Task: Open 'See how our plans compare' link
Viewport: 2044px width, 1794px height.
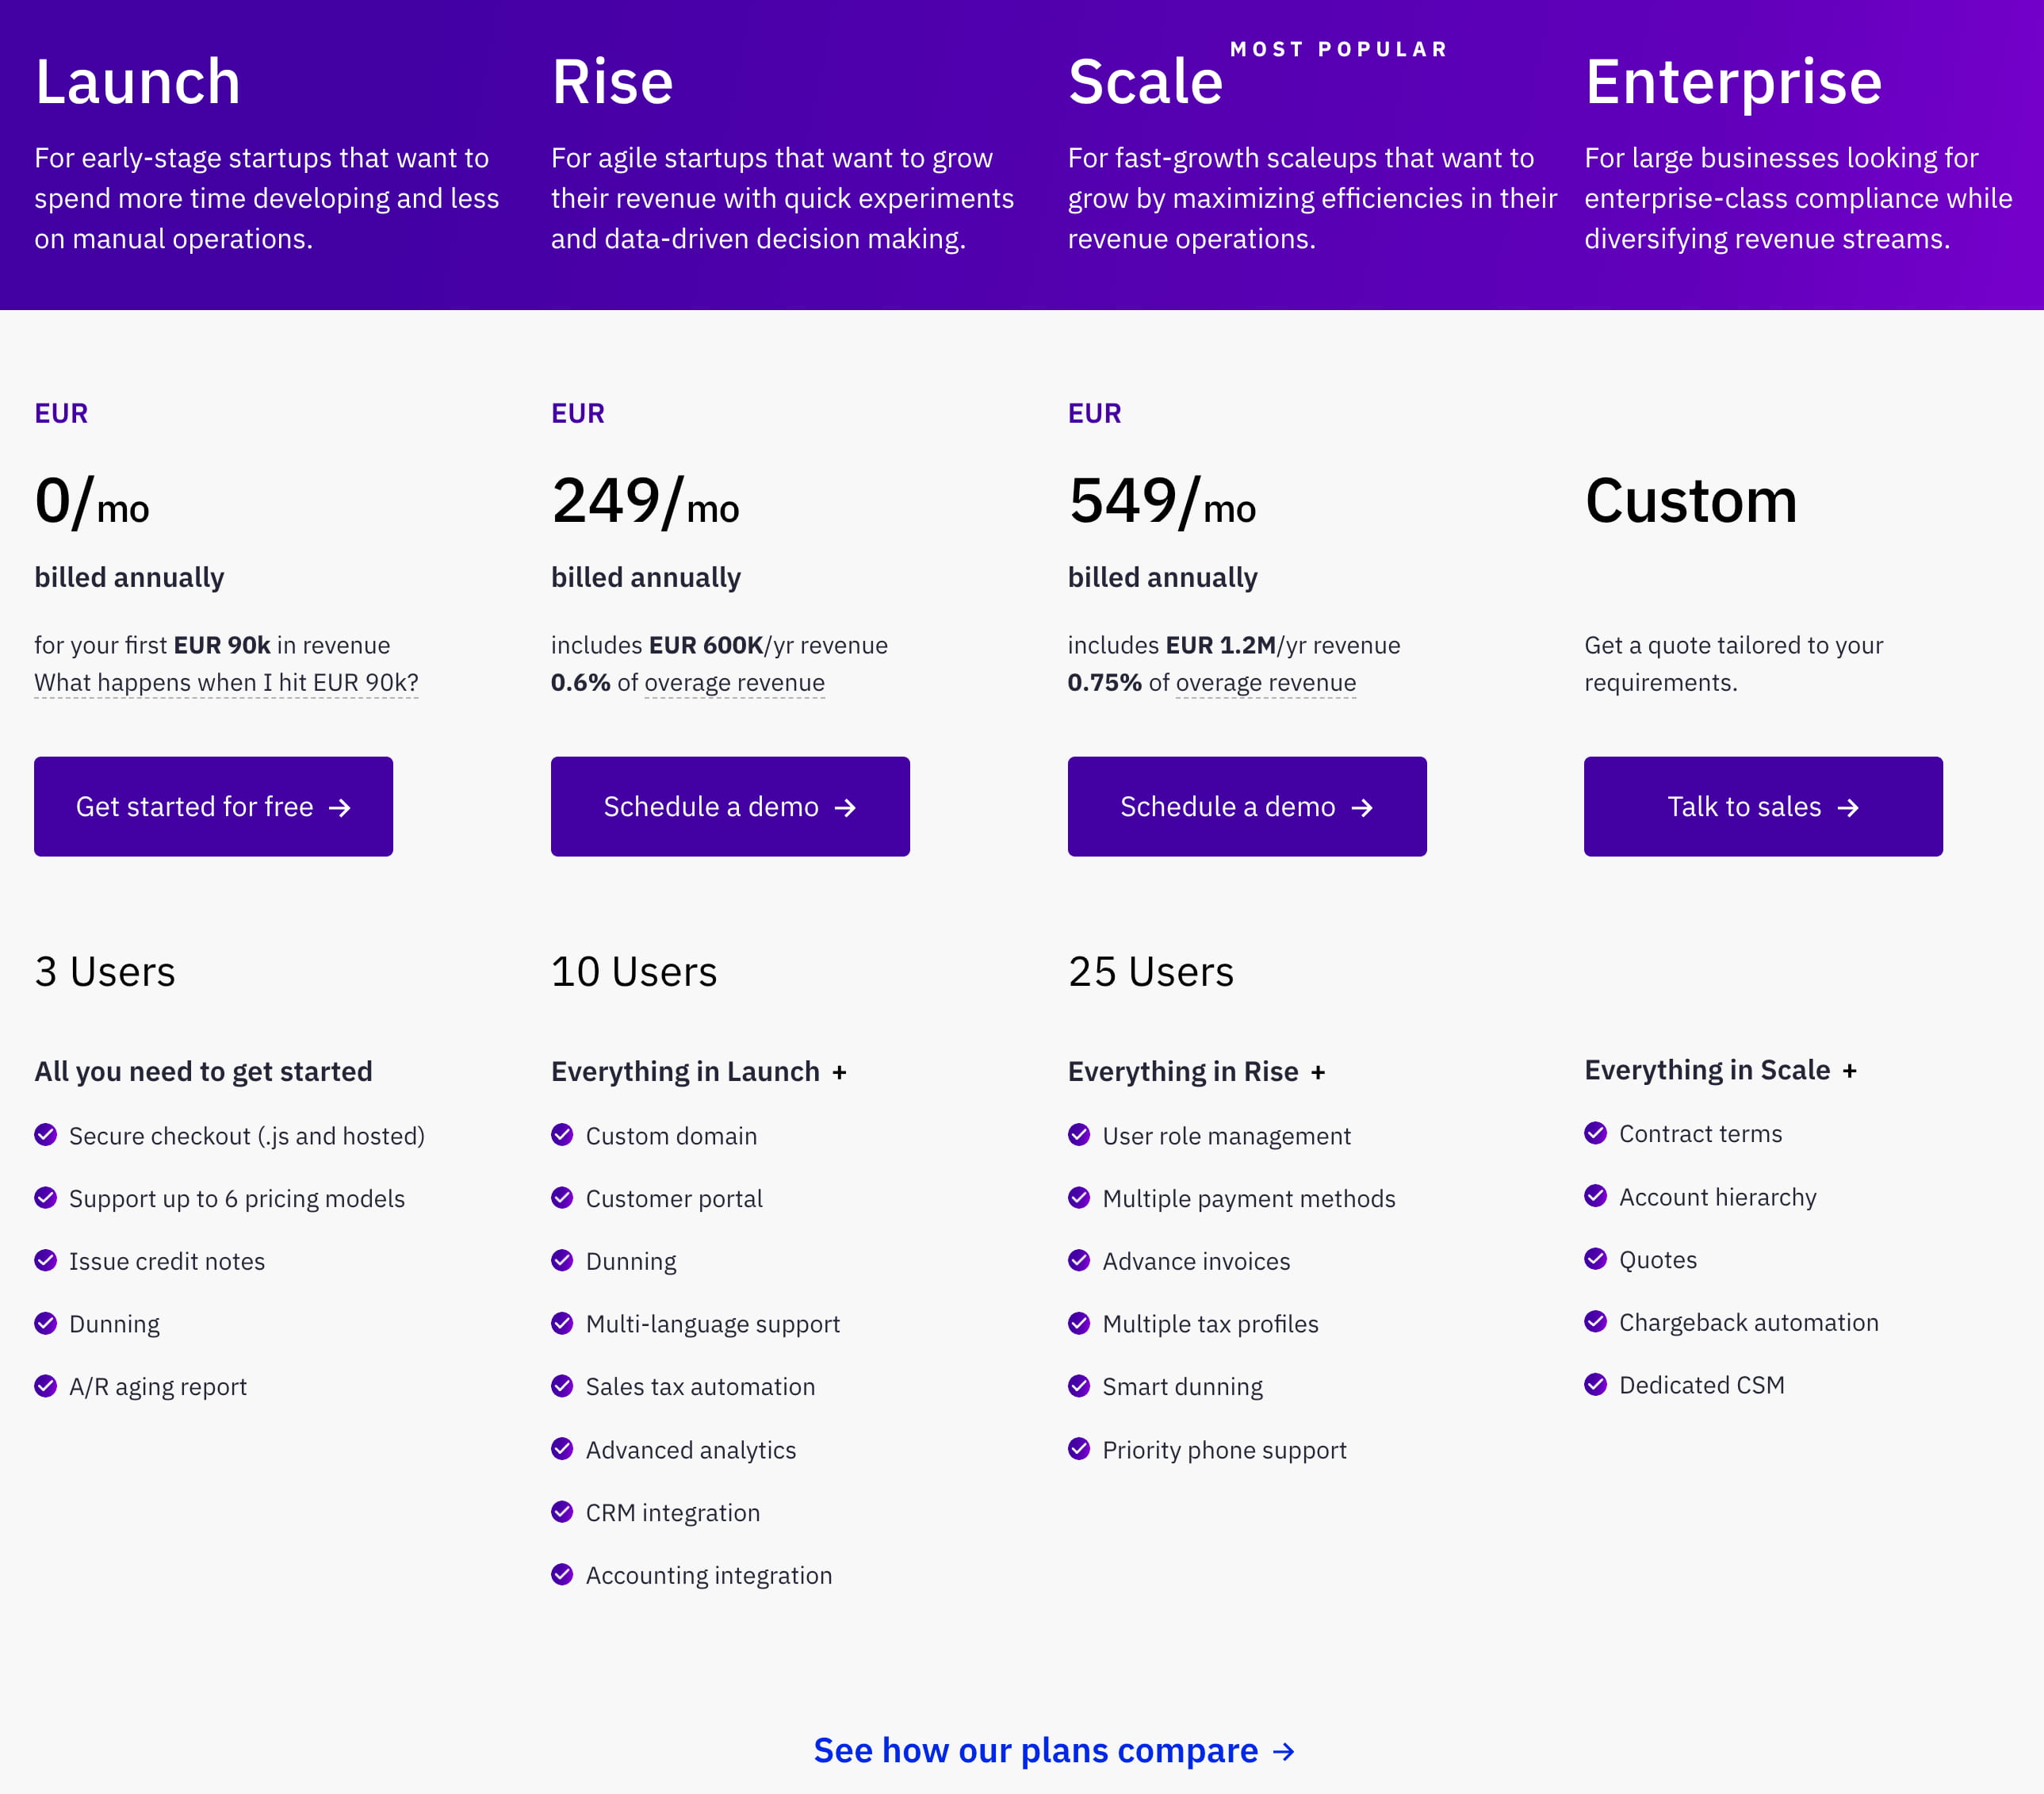Action: (1035, 1751)
